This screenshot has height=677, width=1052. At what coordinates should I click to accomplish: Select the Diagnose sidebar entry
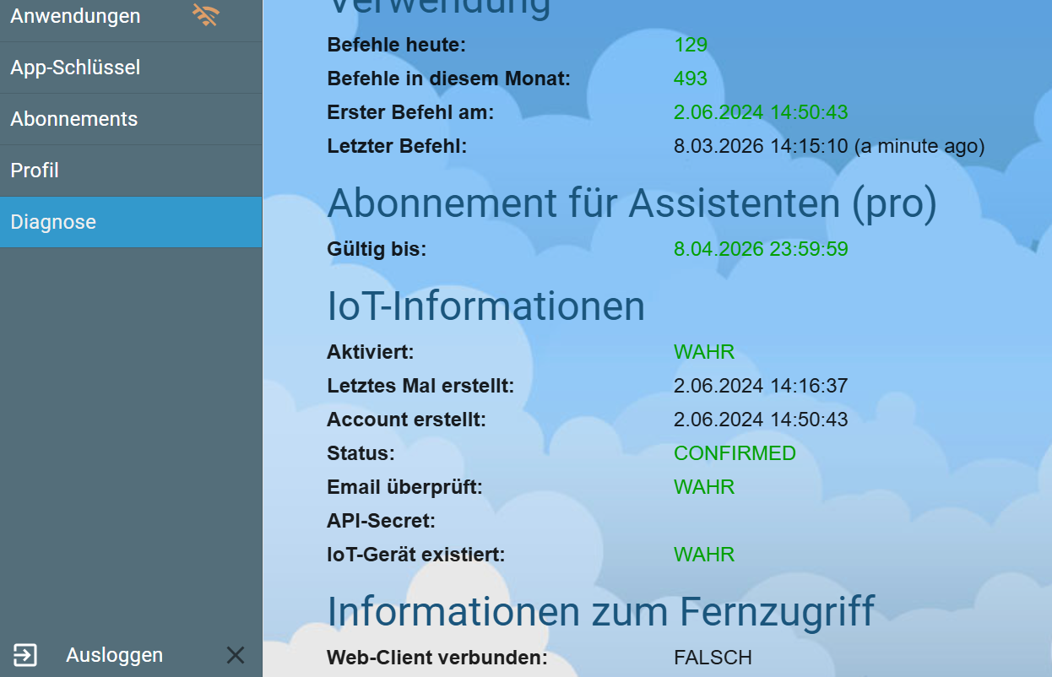pyautogui.click(x=131, y=222)
